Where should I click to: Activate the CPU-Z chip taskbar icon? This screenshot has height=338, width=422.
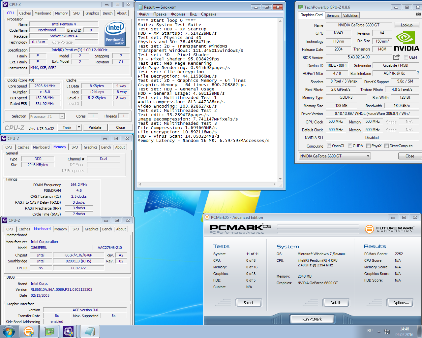(x=68, y=331)
